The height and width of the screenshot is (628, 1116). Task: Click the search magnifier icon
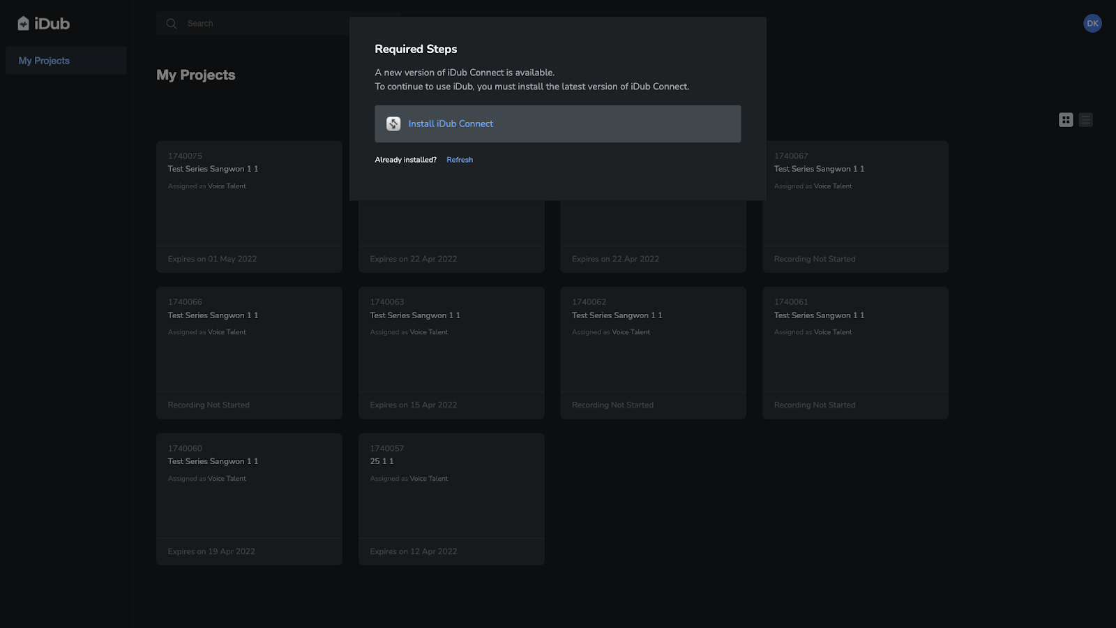click(172, 24)
